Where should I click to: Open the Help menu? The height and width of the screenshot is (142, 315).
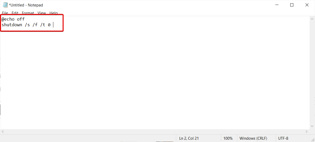tap(54, 13)
